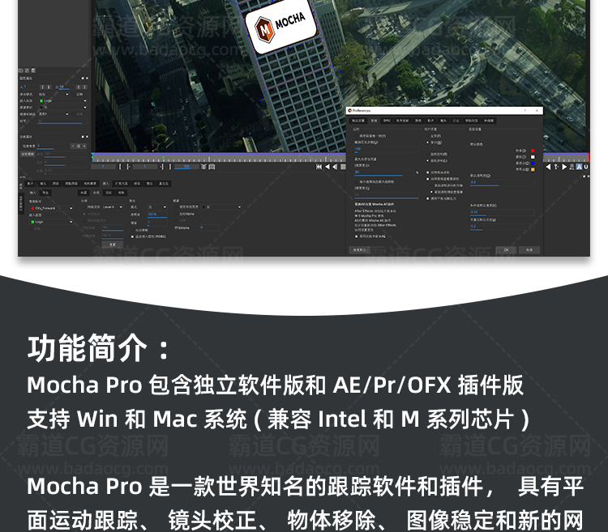The height and width of the screenshot is (532, 608).
Task: Click the dash with right bracket icon
Action: click(162, 167)
